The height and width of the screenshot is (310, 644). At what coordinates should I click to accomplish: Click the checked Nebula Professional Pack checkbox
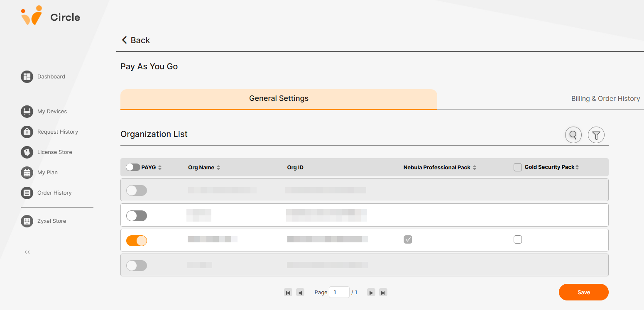[408, 239]
